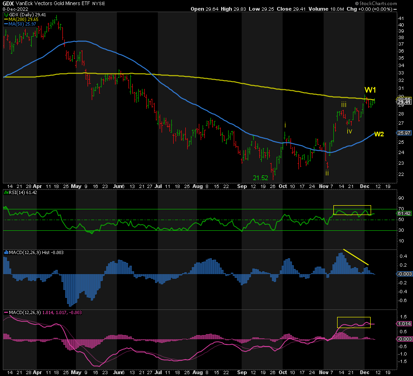Select the MA(200) 29.65 legend label
This screenshot has height=376, width=413.
(23, 20)
